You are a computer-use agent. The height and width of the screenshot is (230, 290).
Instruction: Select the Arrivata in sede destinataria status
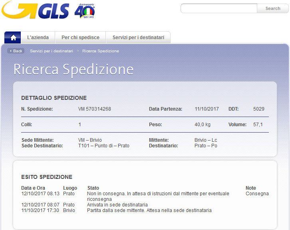(x=117, y=205)
